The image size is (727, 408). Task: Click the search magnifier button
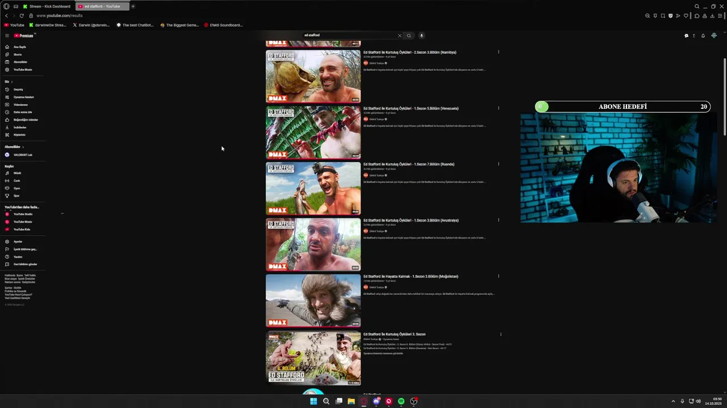tap(408, 36)
